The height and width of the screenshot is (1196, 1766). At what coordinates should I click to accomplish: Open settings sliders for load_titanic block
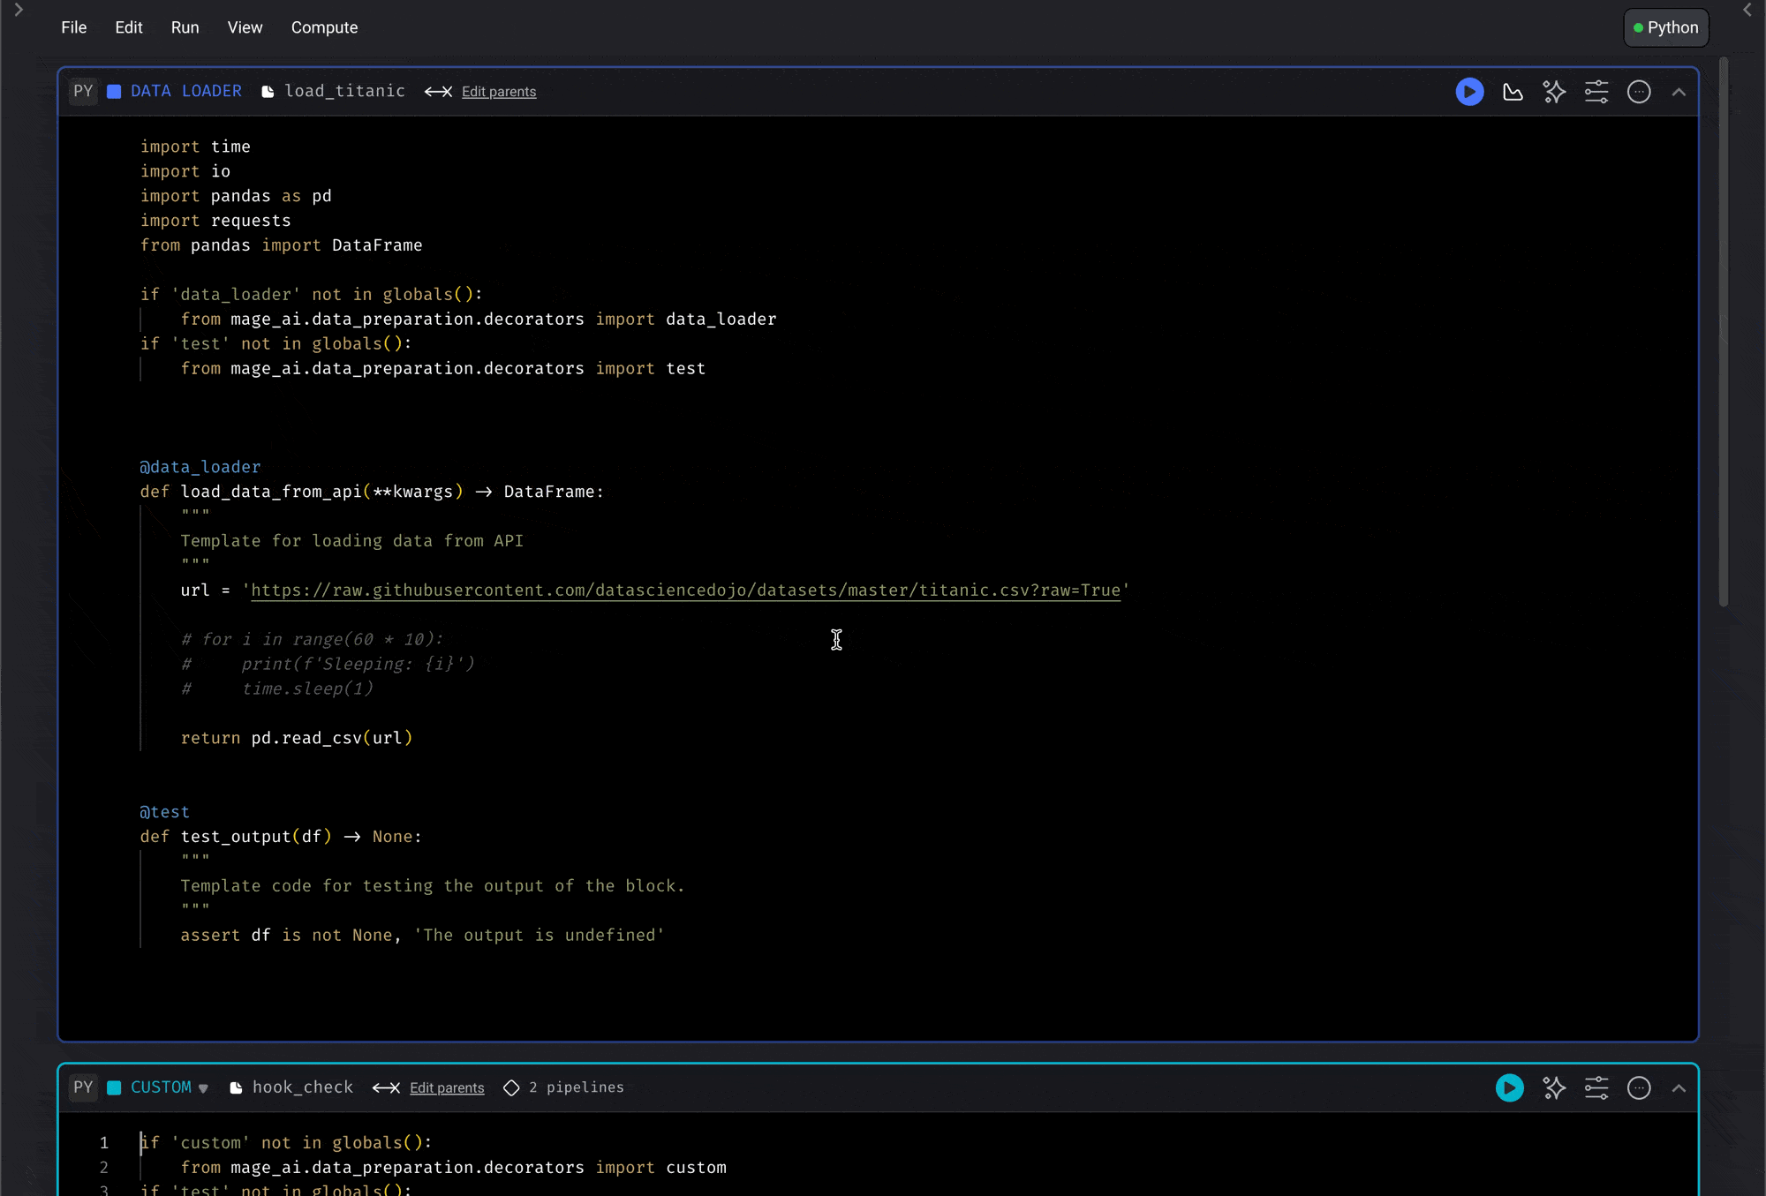pyautogui.click(x=1596, y=92)
